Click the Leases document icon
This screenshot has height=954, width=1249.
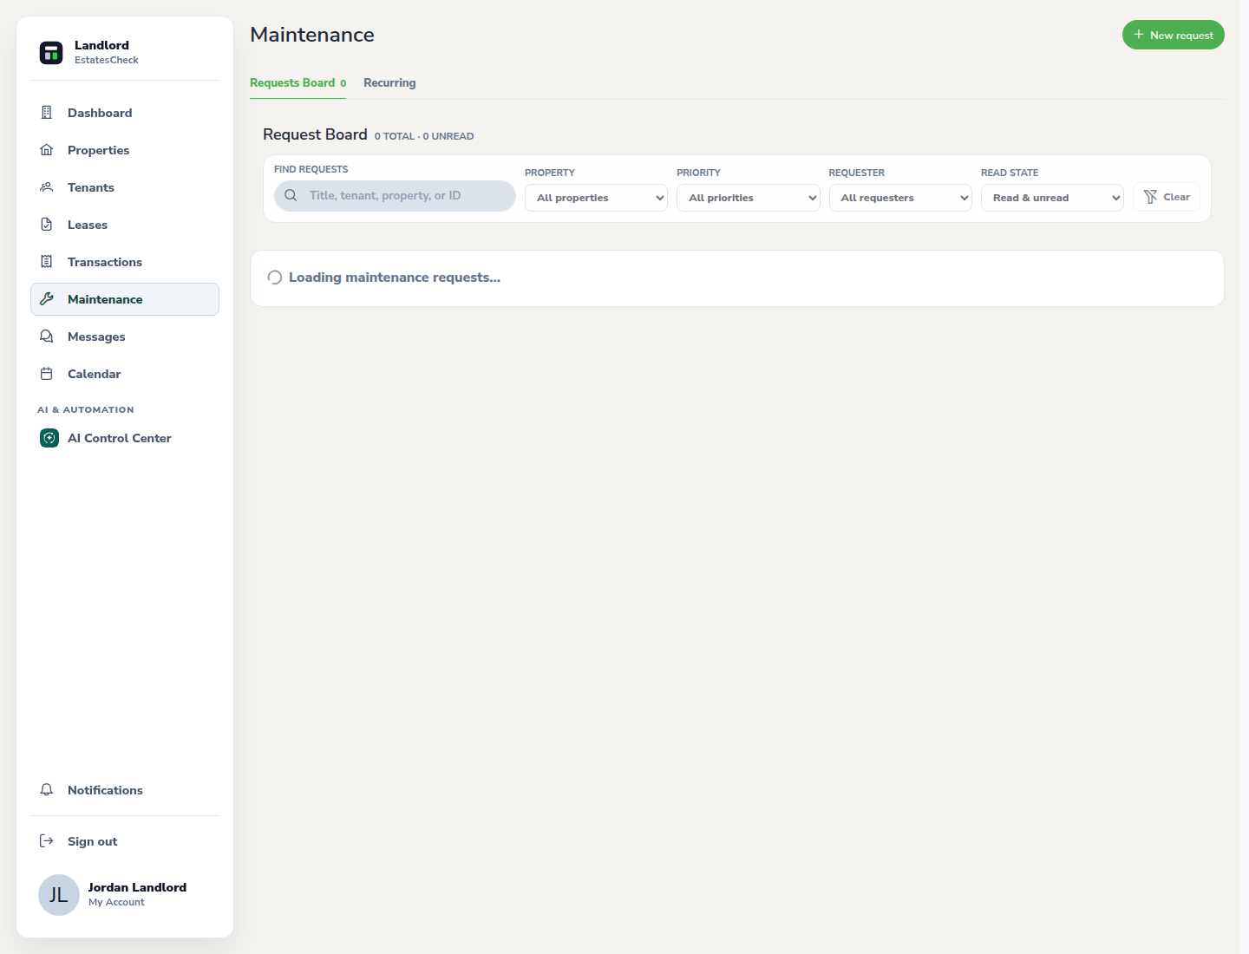47,225
